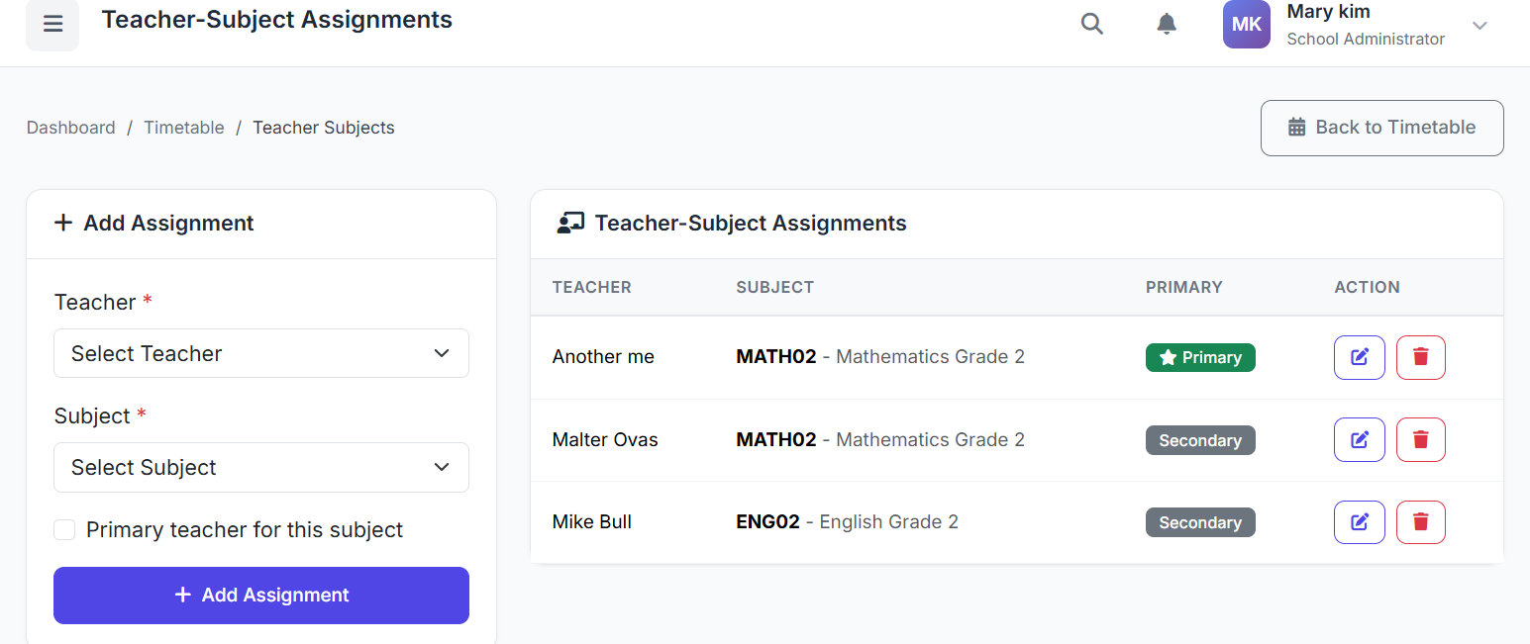Expand the Mary kim account menu chevron
This screenshot has height=644, width=1530.
click(1479, 26)
